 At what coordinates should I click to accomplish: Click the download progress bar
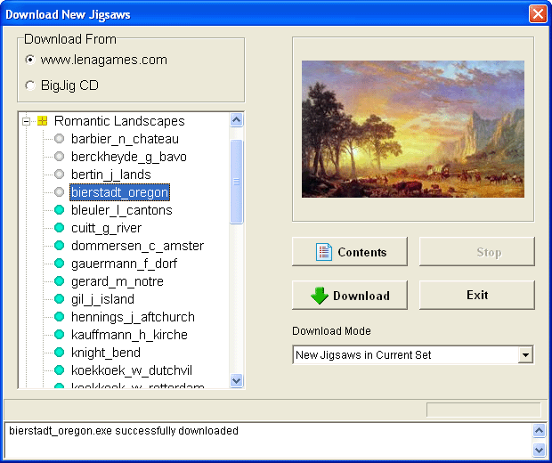pos(483,410)
